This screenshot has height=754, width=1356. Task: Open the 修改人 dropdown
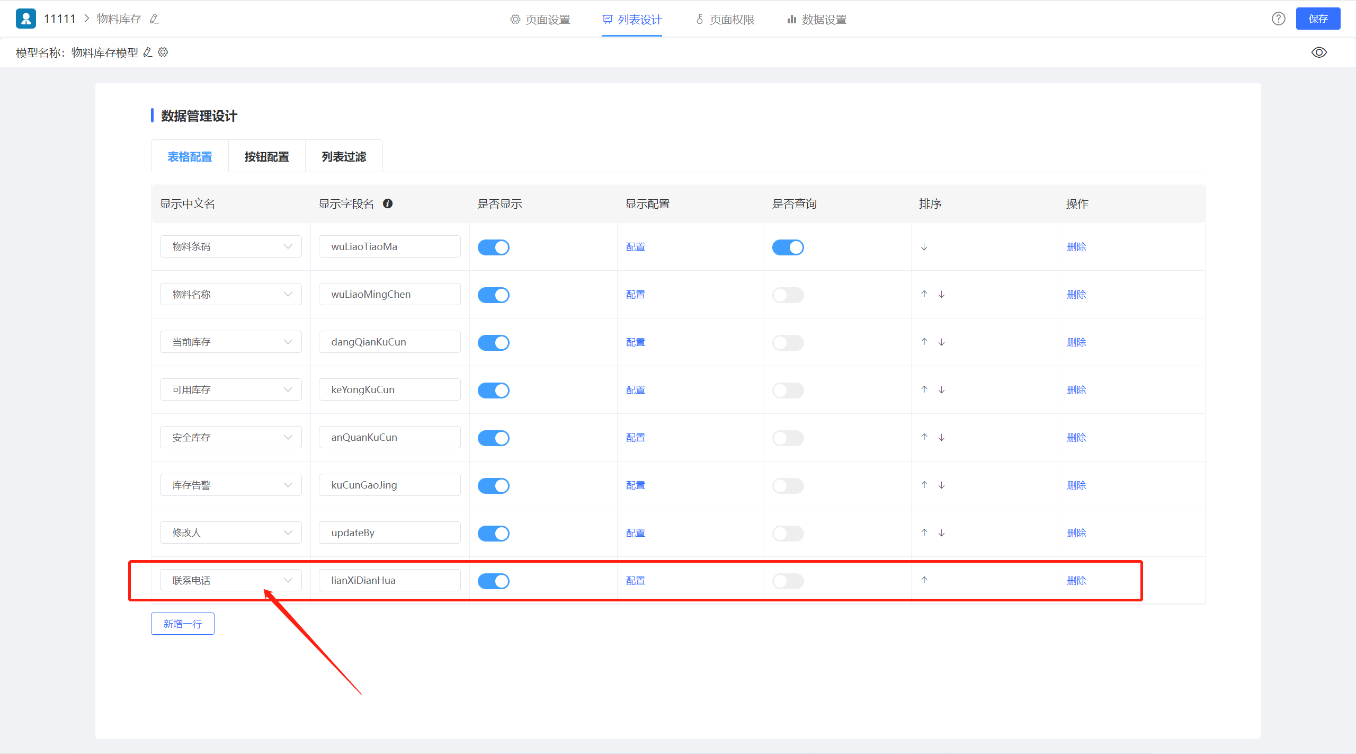click(231, 533)
